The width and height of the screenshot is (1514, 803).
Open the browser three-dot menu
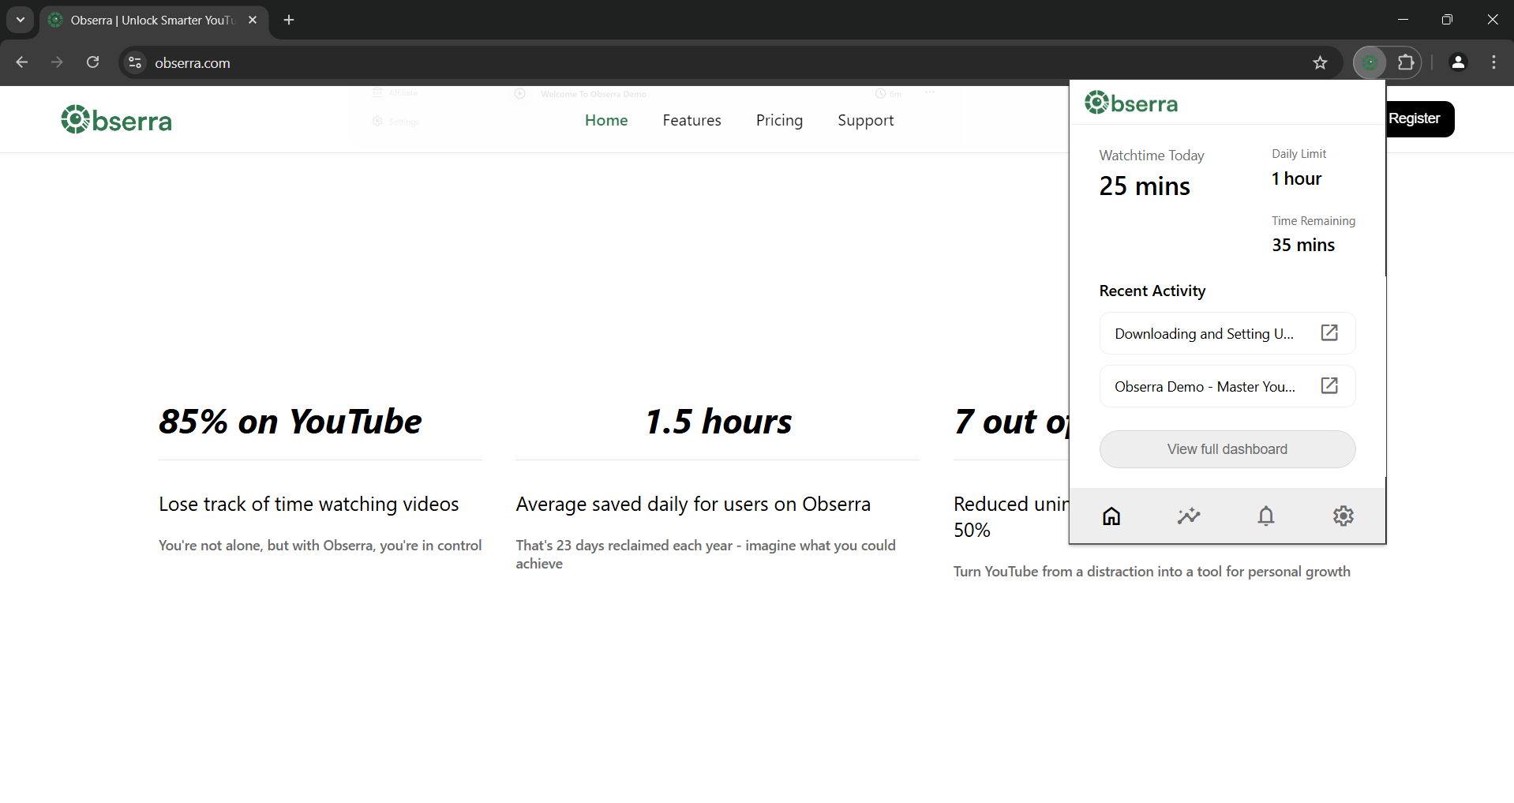(x=1493, y=62)
